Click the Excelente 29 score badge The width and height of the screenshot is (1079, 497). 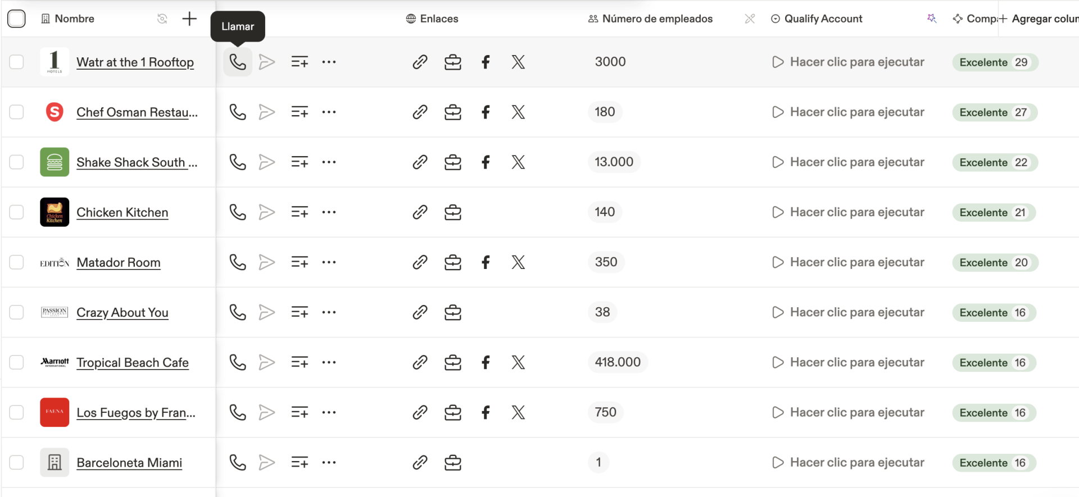(x=994, y=62)
